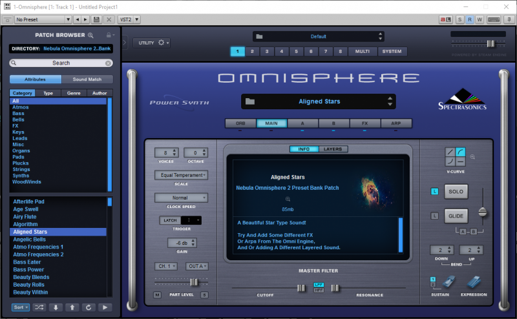Toggle the LATCH trigger button

[x=170, y=220]
